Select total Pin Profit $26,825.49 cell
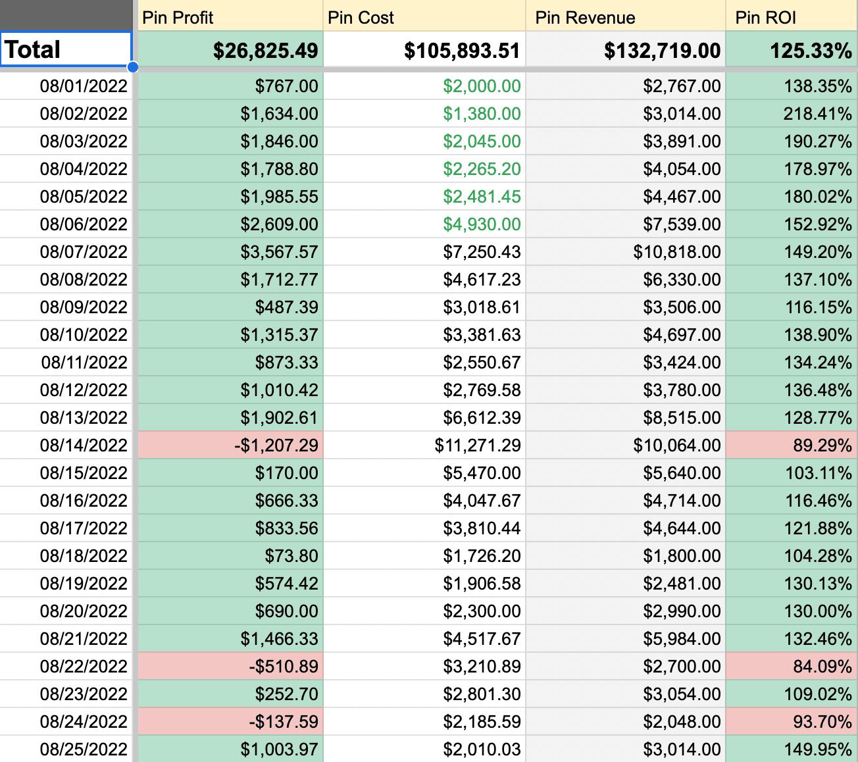This screenshot has height=762, width=858. [230, 51]
